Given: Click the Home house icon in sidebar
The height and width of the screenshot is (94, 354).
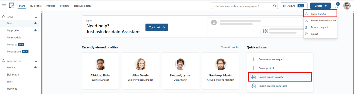Looking at the screenshot, I should [x=4, y=17].
